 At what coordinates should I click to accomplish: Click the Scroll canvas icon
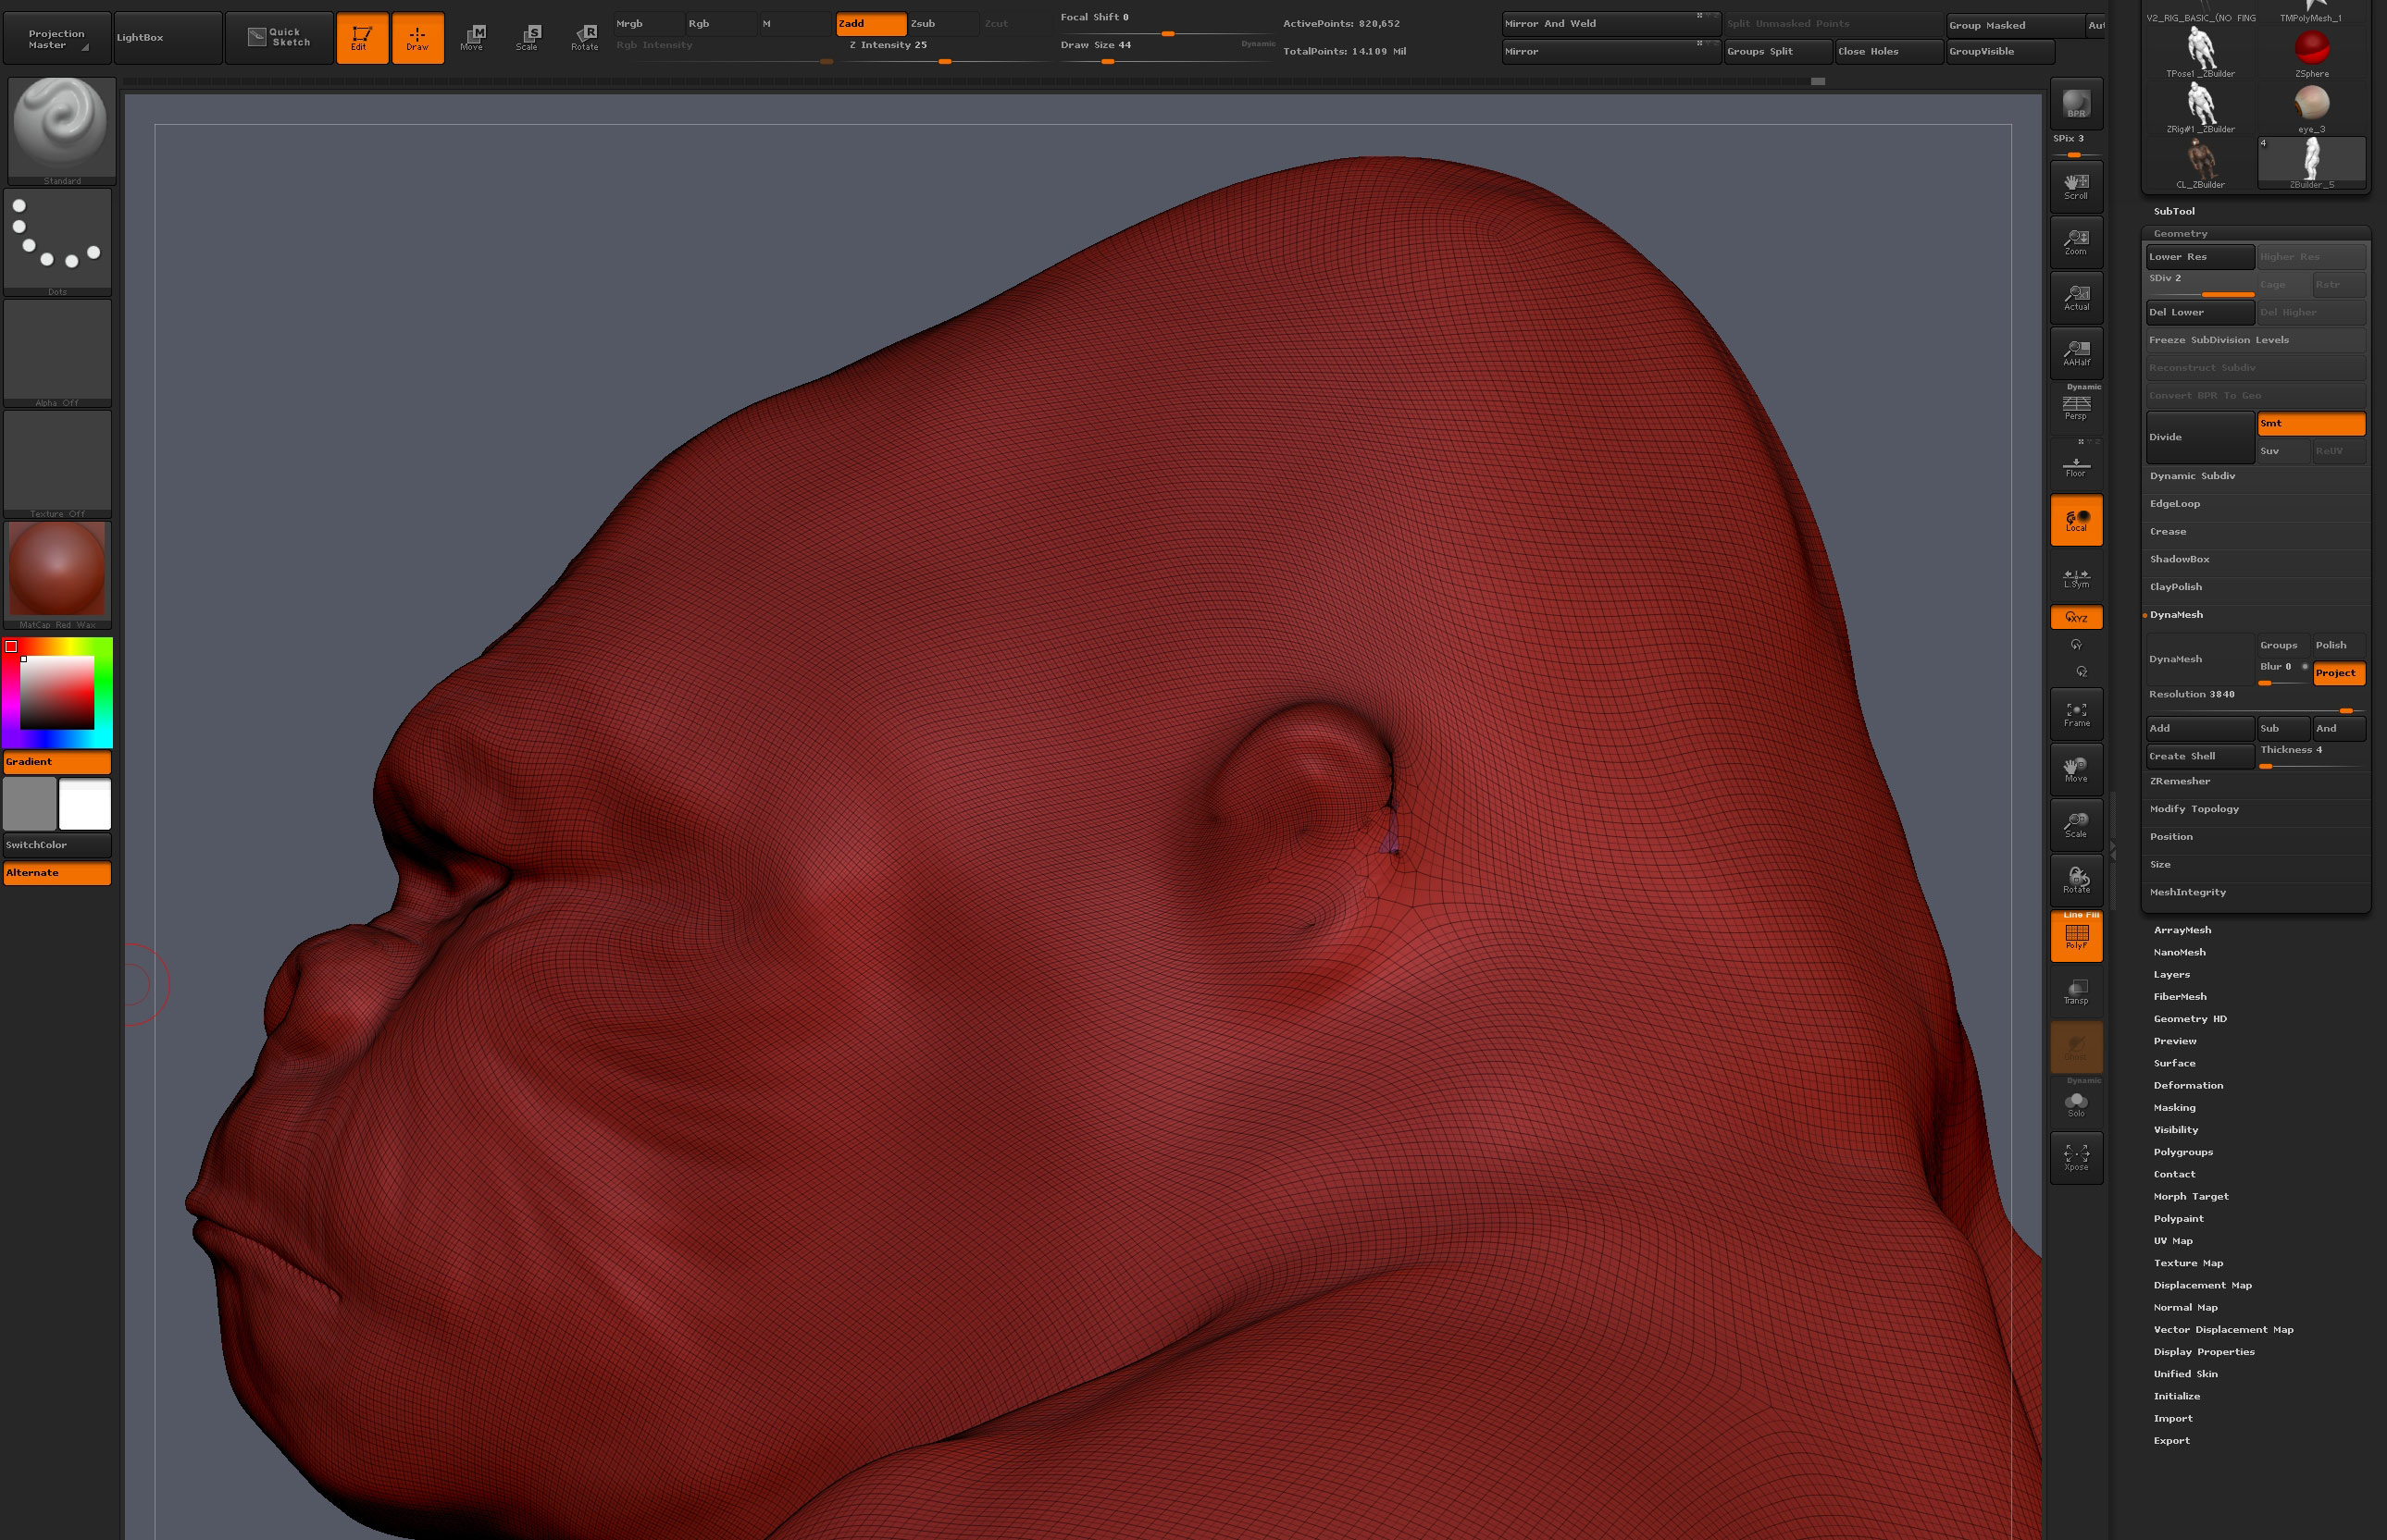tap(2076, 186)
